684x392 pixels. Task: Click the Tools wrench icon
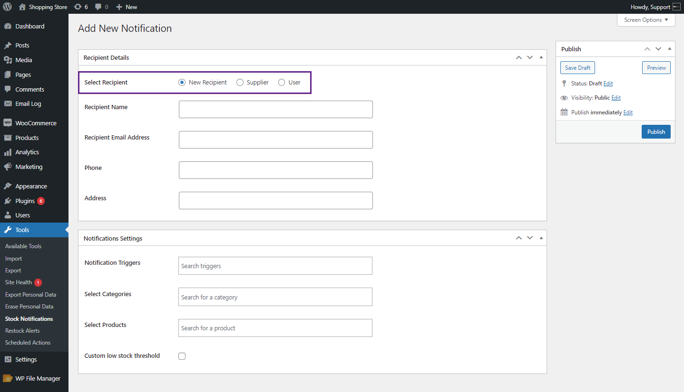8,230
